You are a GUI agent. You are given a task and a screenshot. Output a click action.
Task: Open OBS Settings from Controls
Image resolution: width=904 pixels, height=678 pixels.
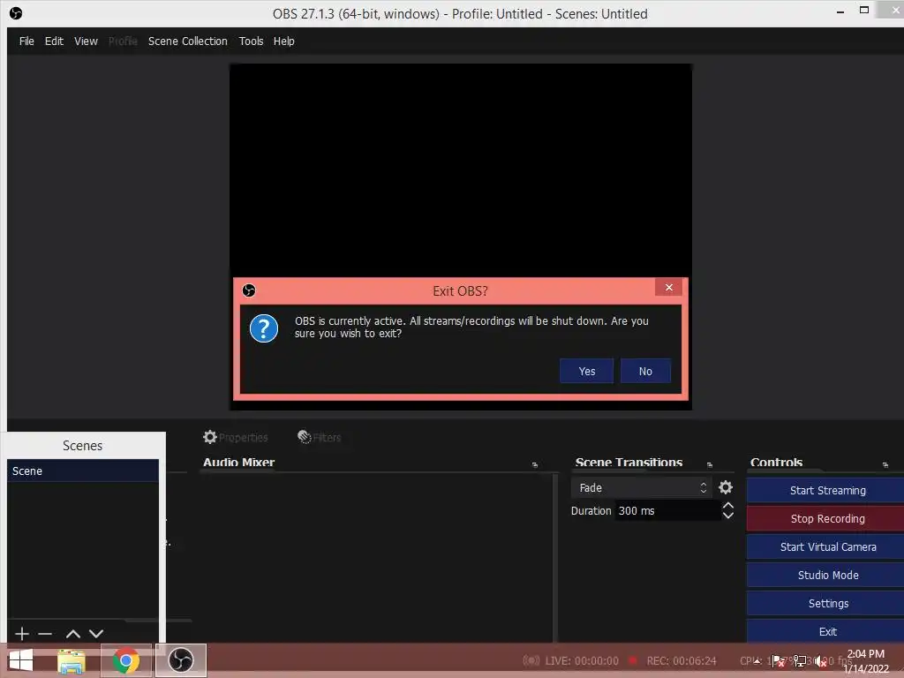tap(826, 604)
